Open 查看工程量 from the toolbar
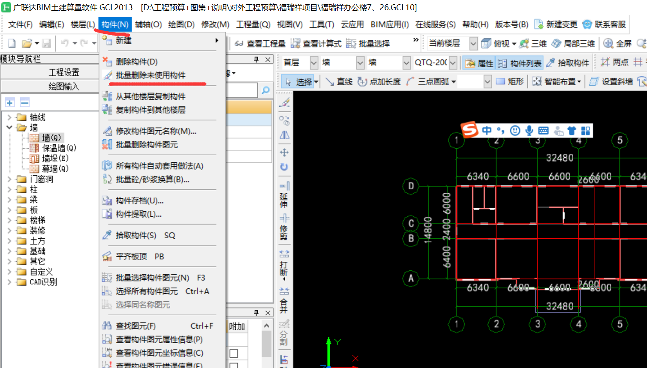 click(260, 43)
